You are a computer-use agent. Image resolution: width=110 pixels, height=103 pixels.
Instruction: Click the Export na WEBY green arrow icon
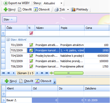6,3
